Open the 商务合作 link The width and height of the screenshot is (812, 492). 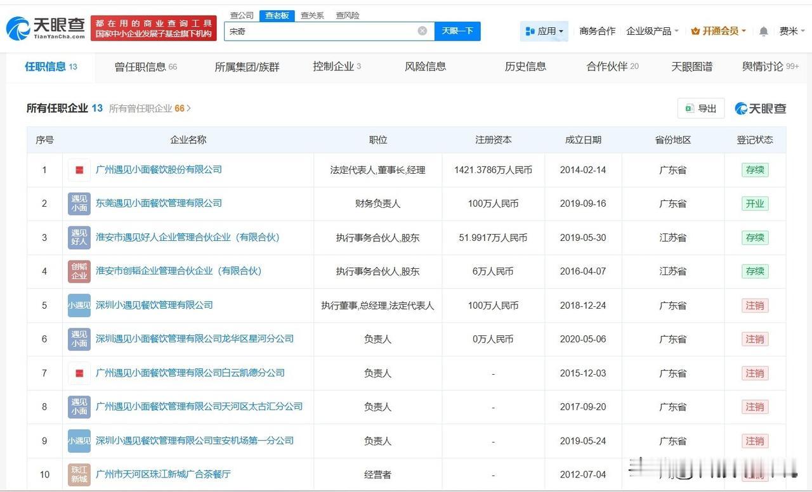click(598, 31)
